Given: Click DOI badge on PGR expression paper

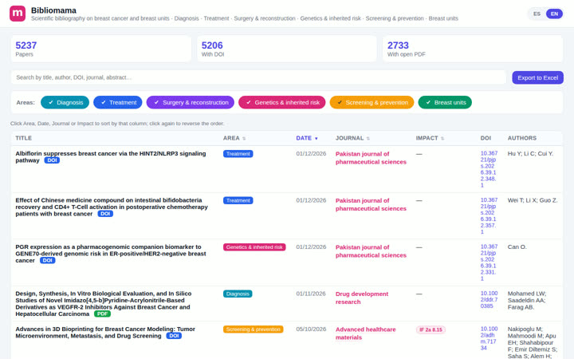Looking at the screenshot, I should [x=48, y=260].
